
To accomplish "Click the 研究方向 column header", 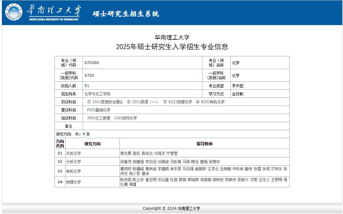I will coord(93,144).
